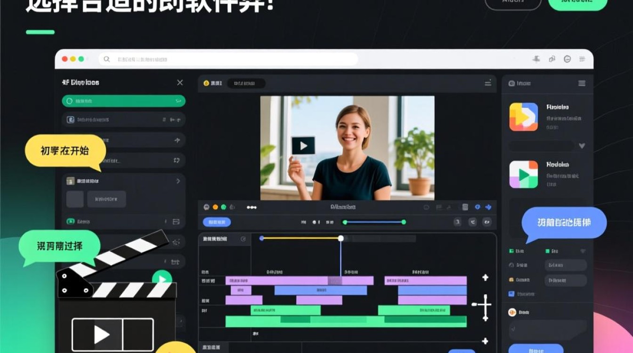
Task: Play the video using the preview's play overlay
Action: pos(303,146)
